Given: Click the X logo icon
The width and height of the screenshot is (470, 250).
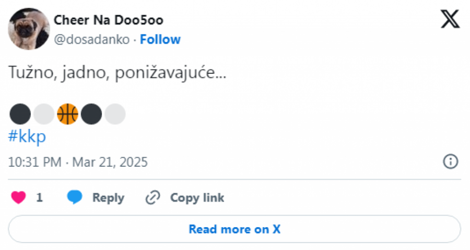Looking at the screenshot, I should tap(450, 19).
